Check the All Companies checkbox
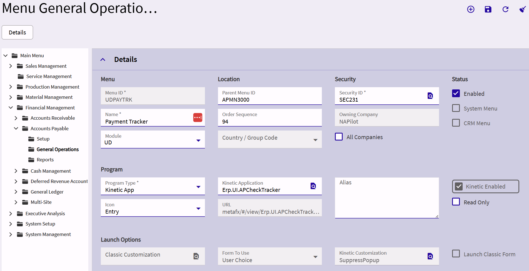 tap(339, 137)
